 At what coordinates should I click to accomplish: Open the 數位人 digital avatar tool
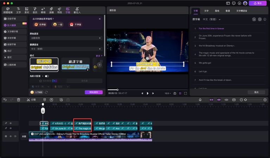click(x=77, y=10)
